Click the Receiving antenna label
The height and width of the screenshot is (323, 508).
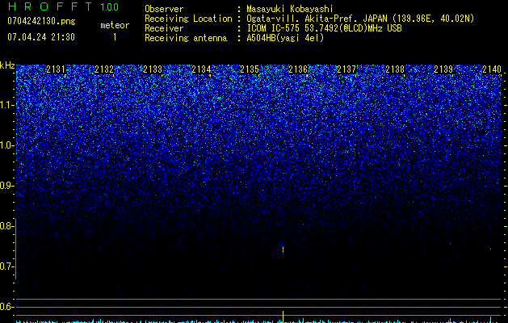186,38
